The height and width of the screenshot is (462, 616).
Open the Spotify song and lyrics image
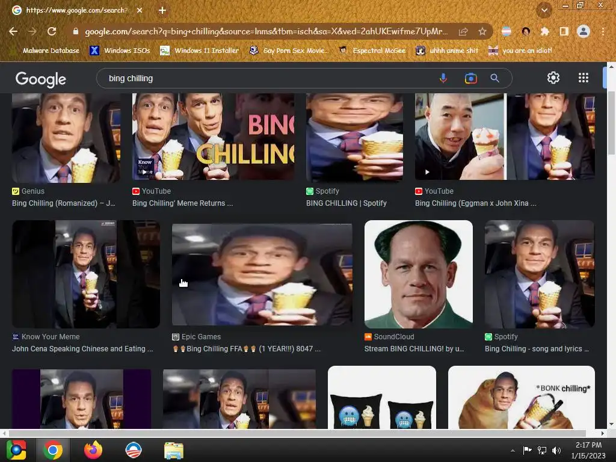tap(540, 274)
